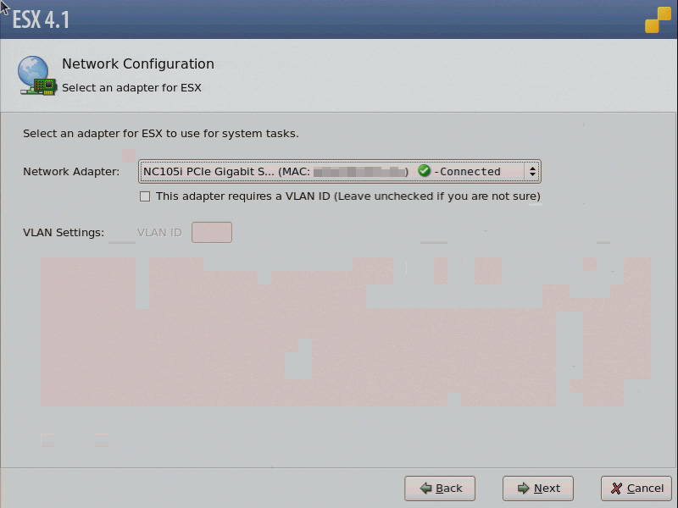
Task: Go back with the Back button
Action: (x=440, y=489)
